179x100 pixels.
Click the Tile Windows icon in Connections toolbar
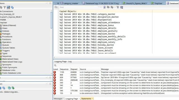coord(12,7)
